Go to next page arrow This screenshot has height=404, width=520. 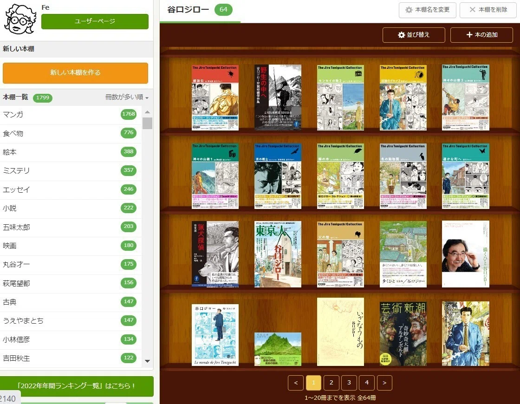pos(384,383)
